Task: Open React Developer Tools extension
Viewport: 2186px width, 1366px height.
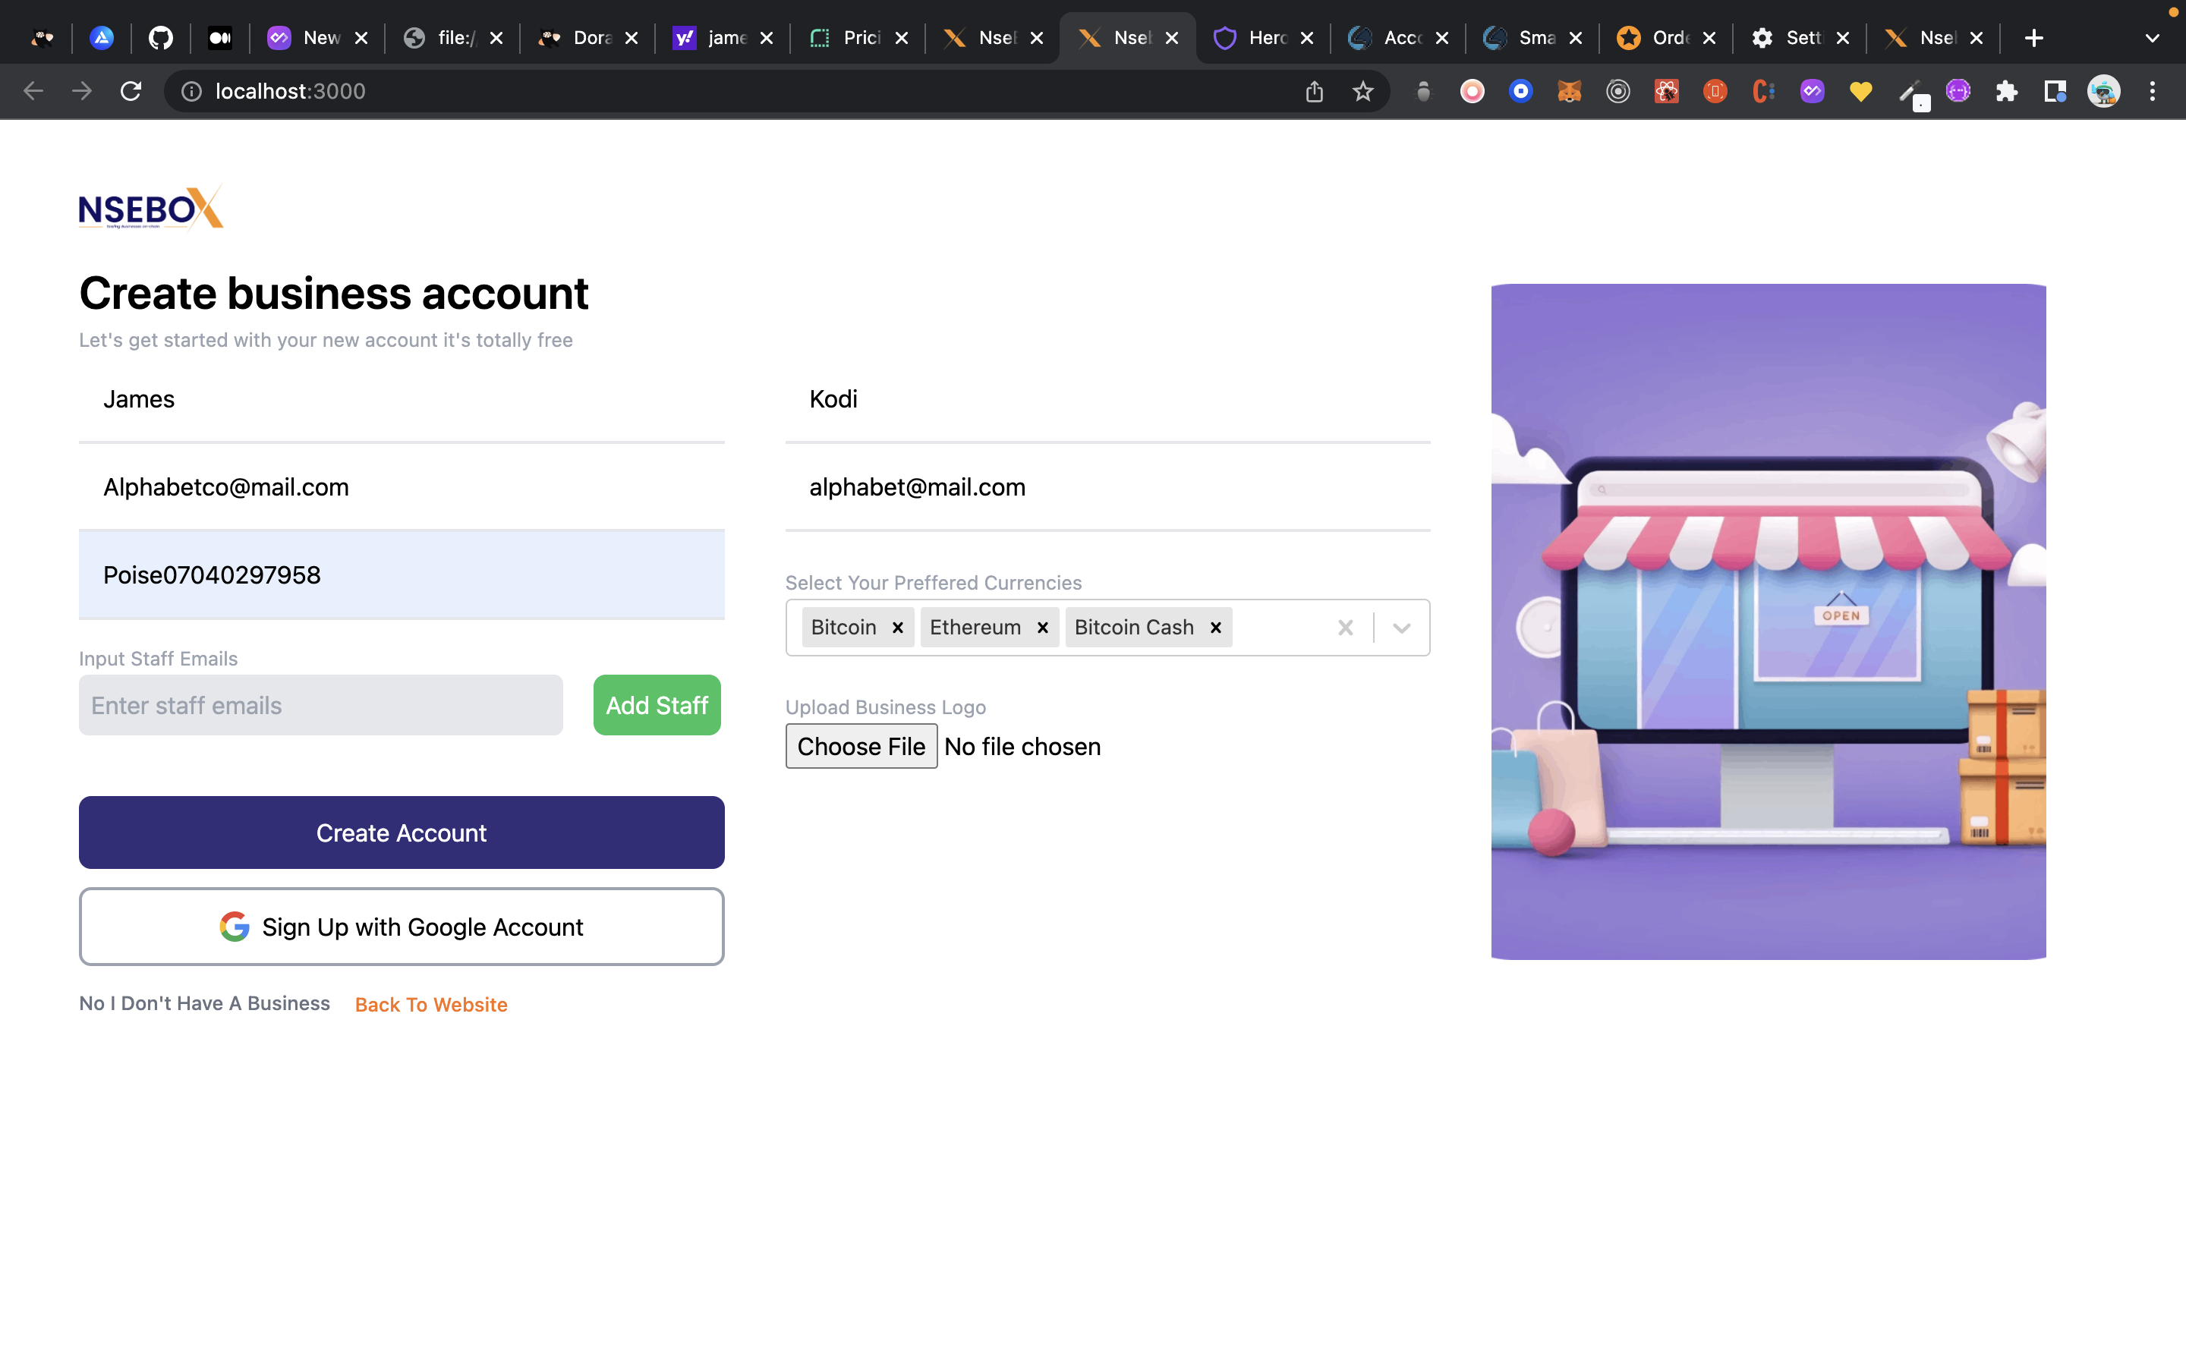Action: [x=1668, y=90]
